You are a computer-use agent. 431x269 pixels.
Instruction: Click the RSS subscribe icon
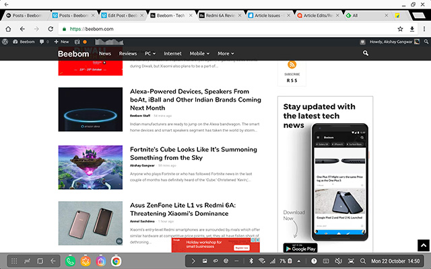point(292,65)
